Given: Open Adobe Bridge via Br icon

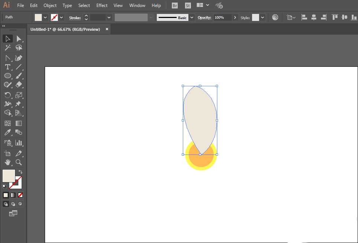Looking at the screenshot, I should (175, 6).
